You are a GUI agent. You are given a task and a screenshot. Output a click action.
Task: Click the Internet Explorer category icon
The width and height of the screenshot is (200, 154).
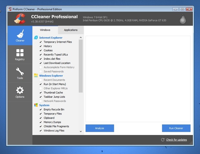[36, 38]
